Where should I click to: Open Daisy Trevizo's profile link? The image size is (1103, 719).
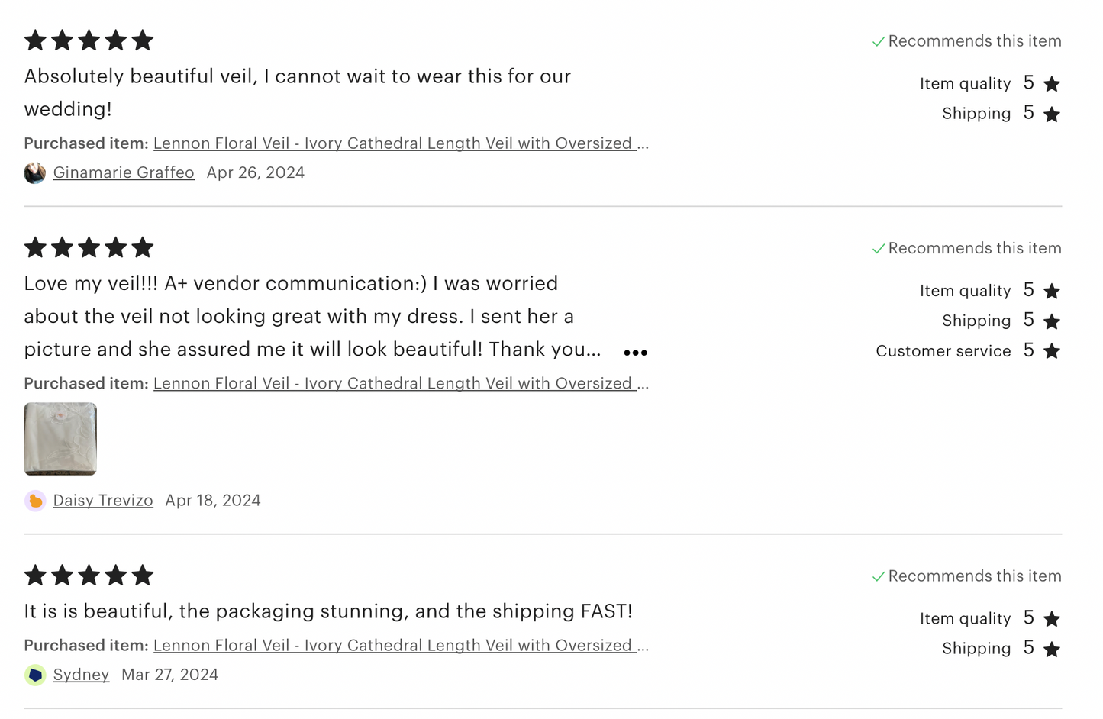pyautogui.click(x=103, y=501)
